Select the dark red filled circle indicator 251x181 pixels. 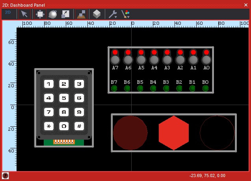point(130,133)
